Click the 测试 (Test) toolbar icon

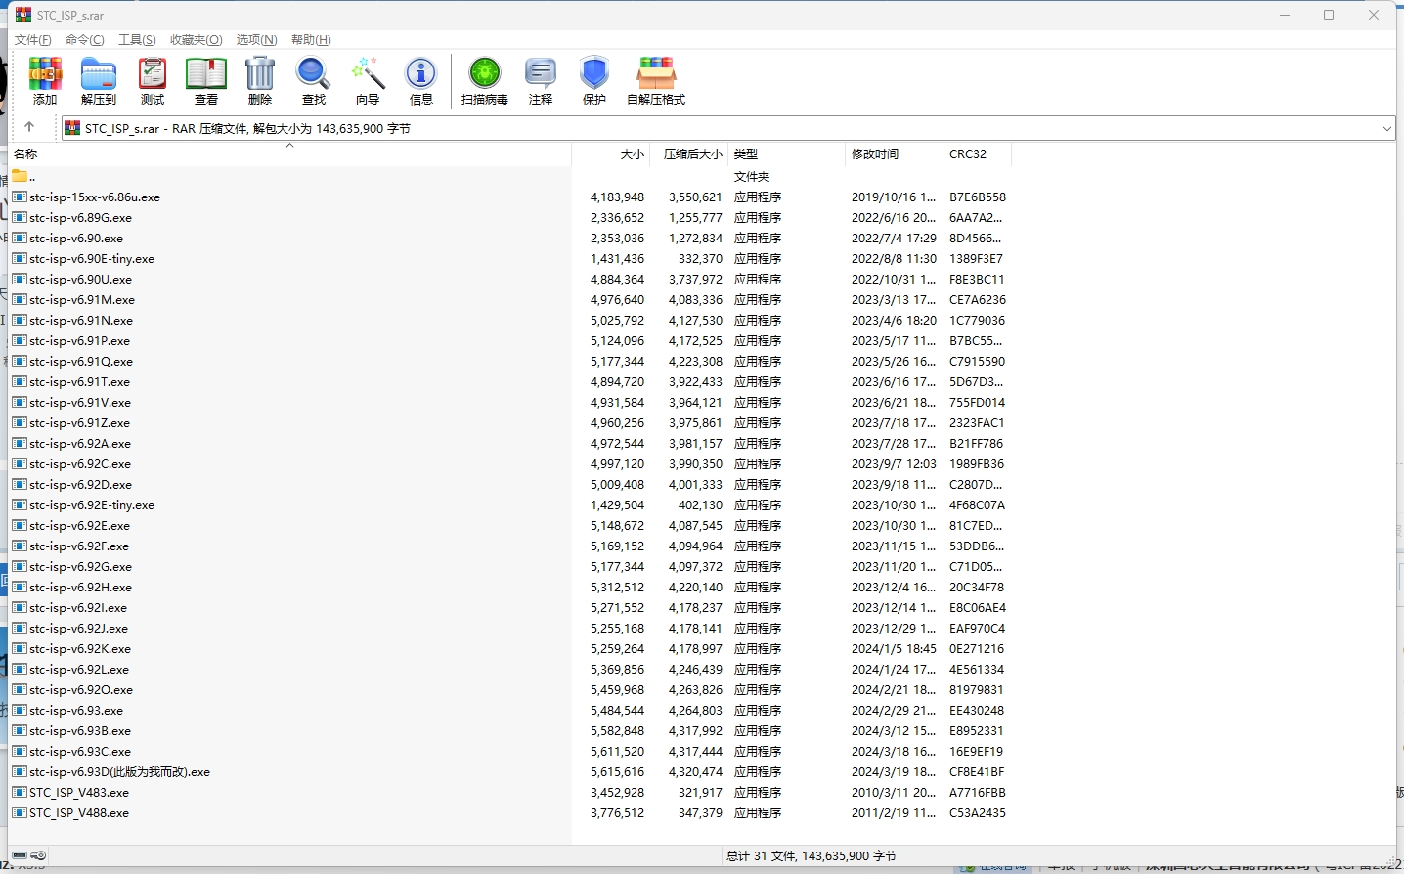[153, 74]
